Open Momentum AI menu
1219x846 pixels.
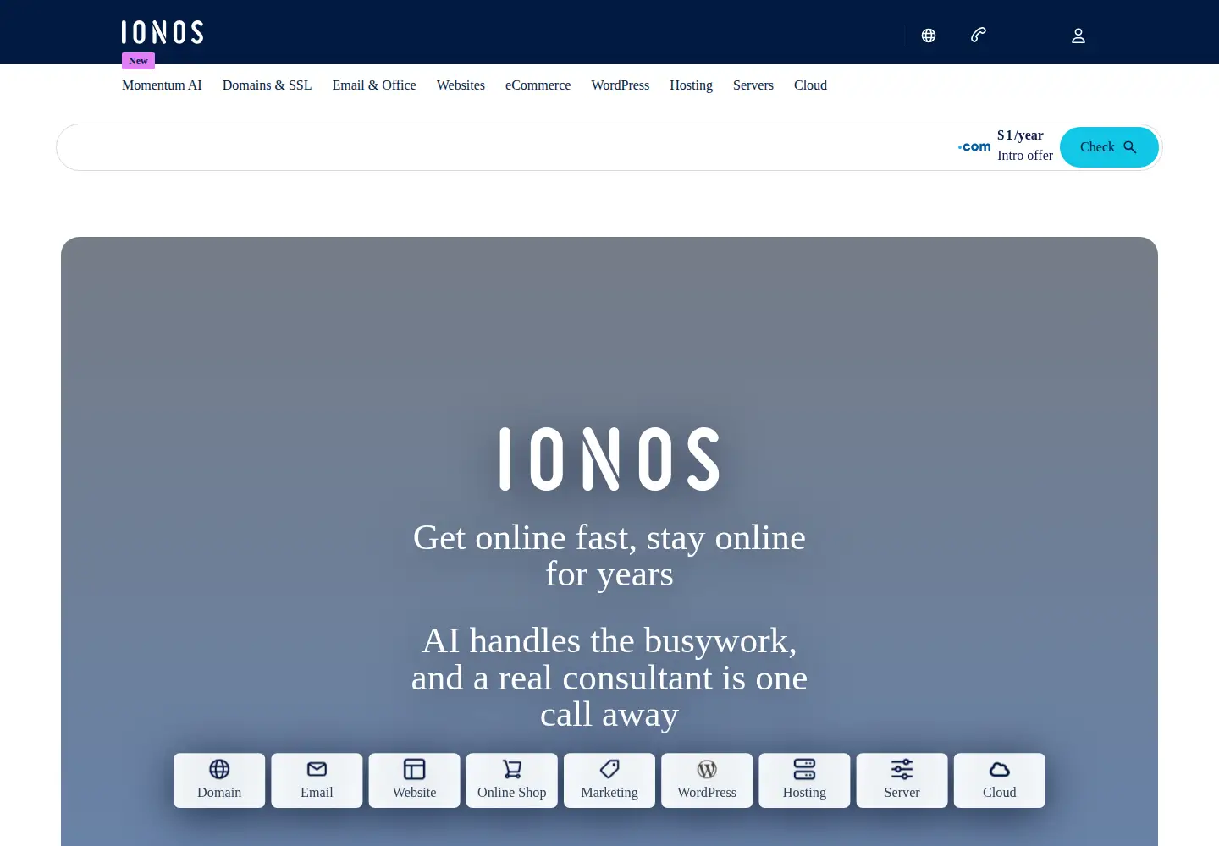click(162, 85)
